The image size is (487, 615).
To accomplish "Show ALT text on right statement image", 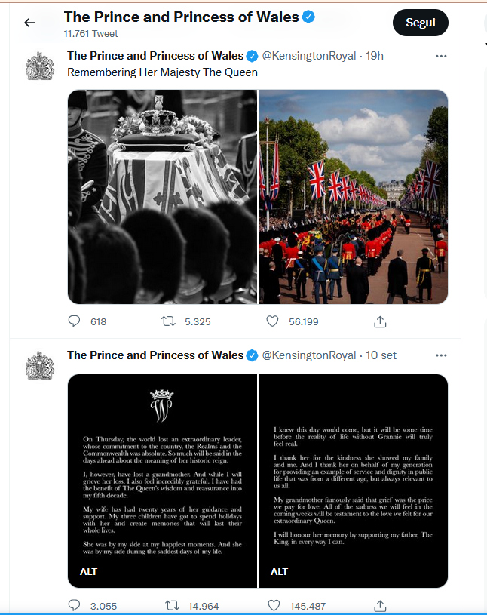I will point(280,571).
